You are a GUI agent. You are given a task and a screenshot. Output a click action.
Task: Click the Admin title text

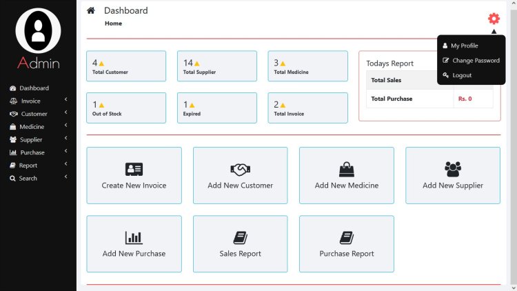click(38, 63)
